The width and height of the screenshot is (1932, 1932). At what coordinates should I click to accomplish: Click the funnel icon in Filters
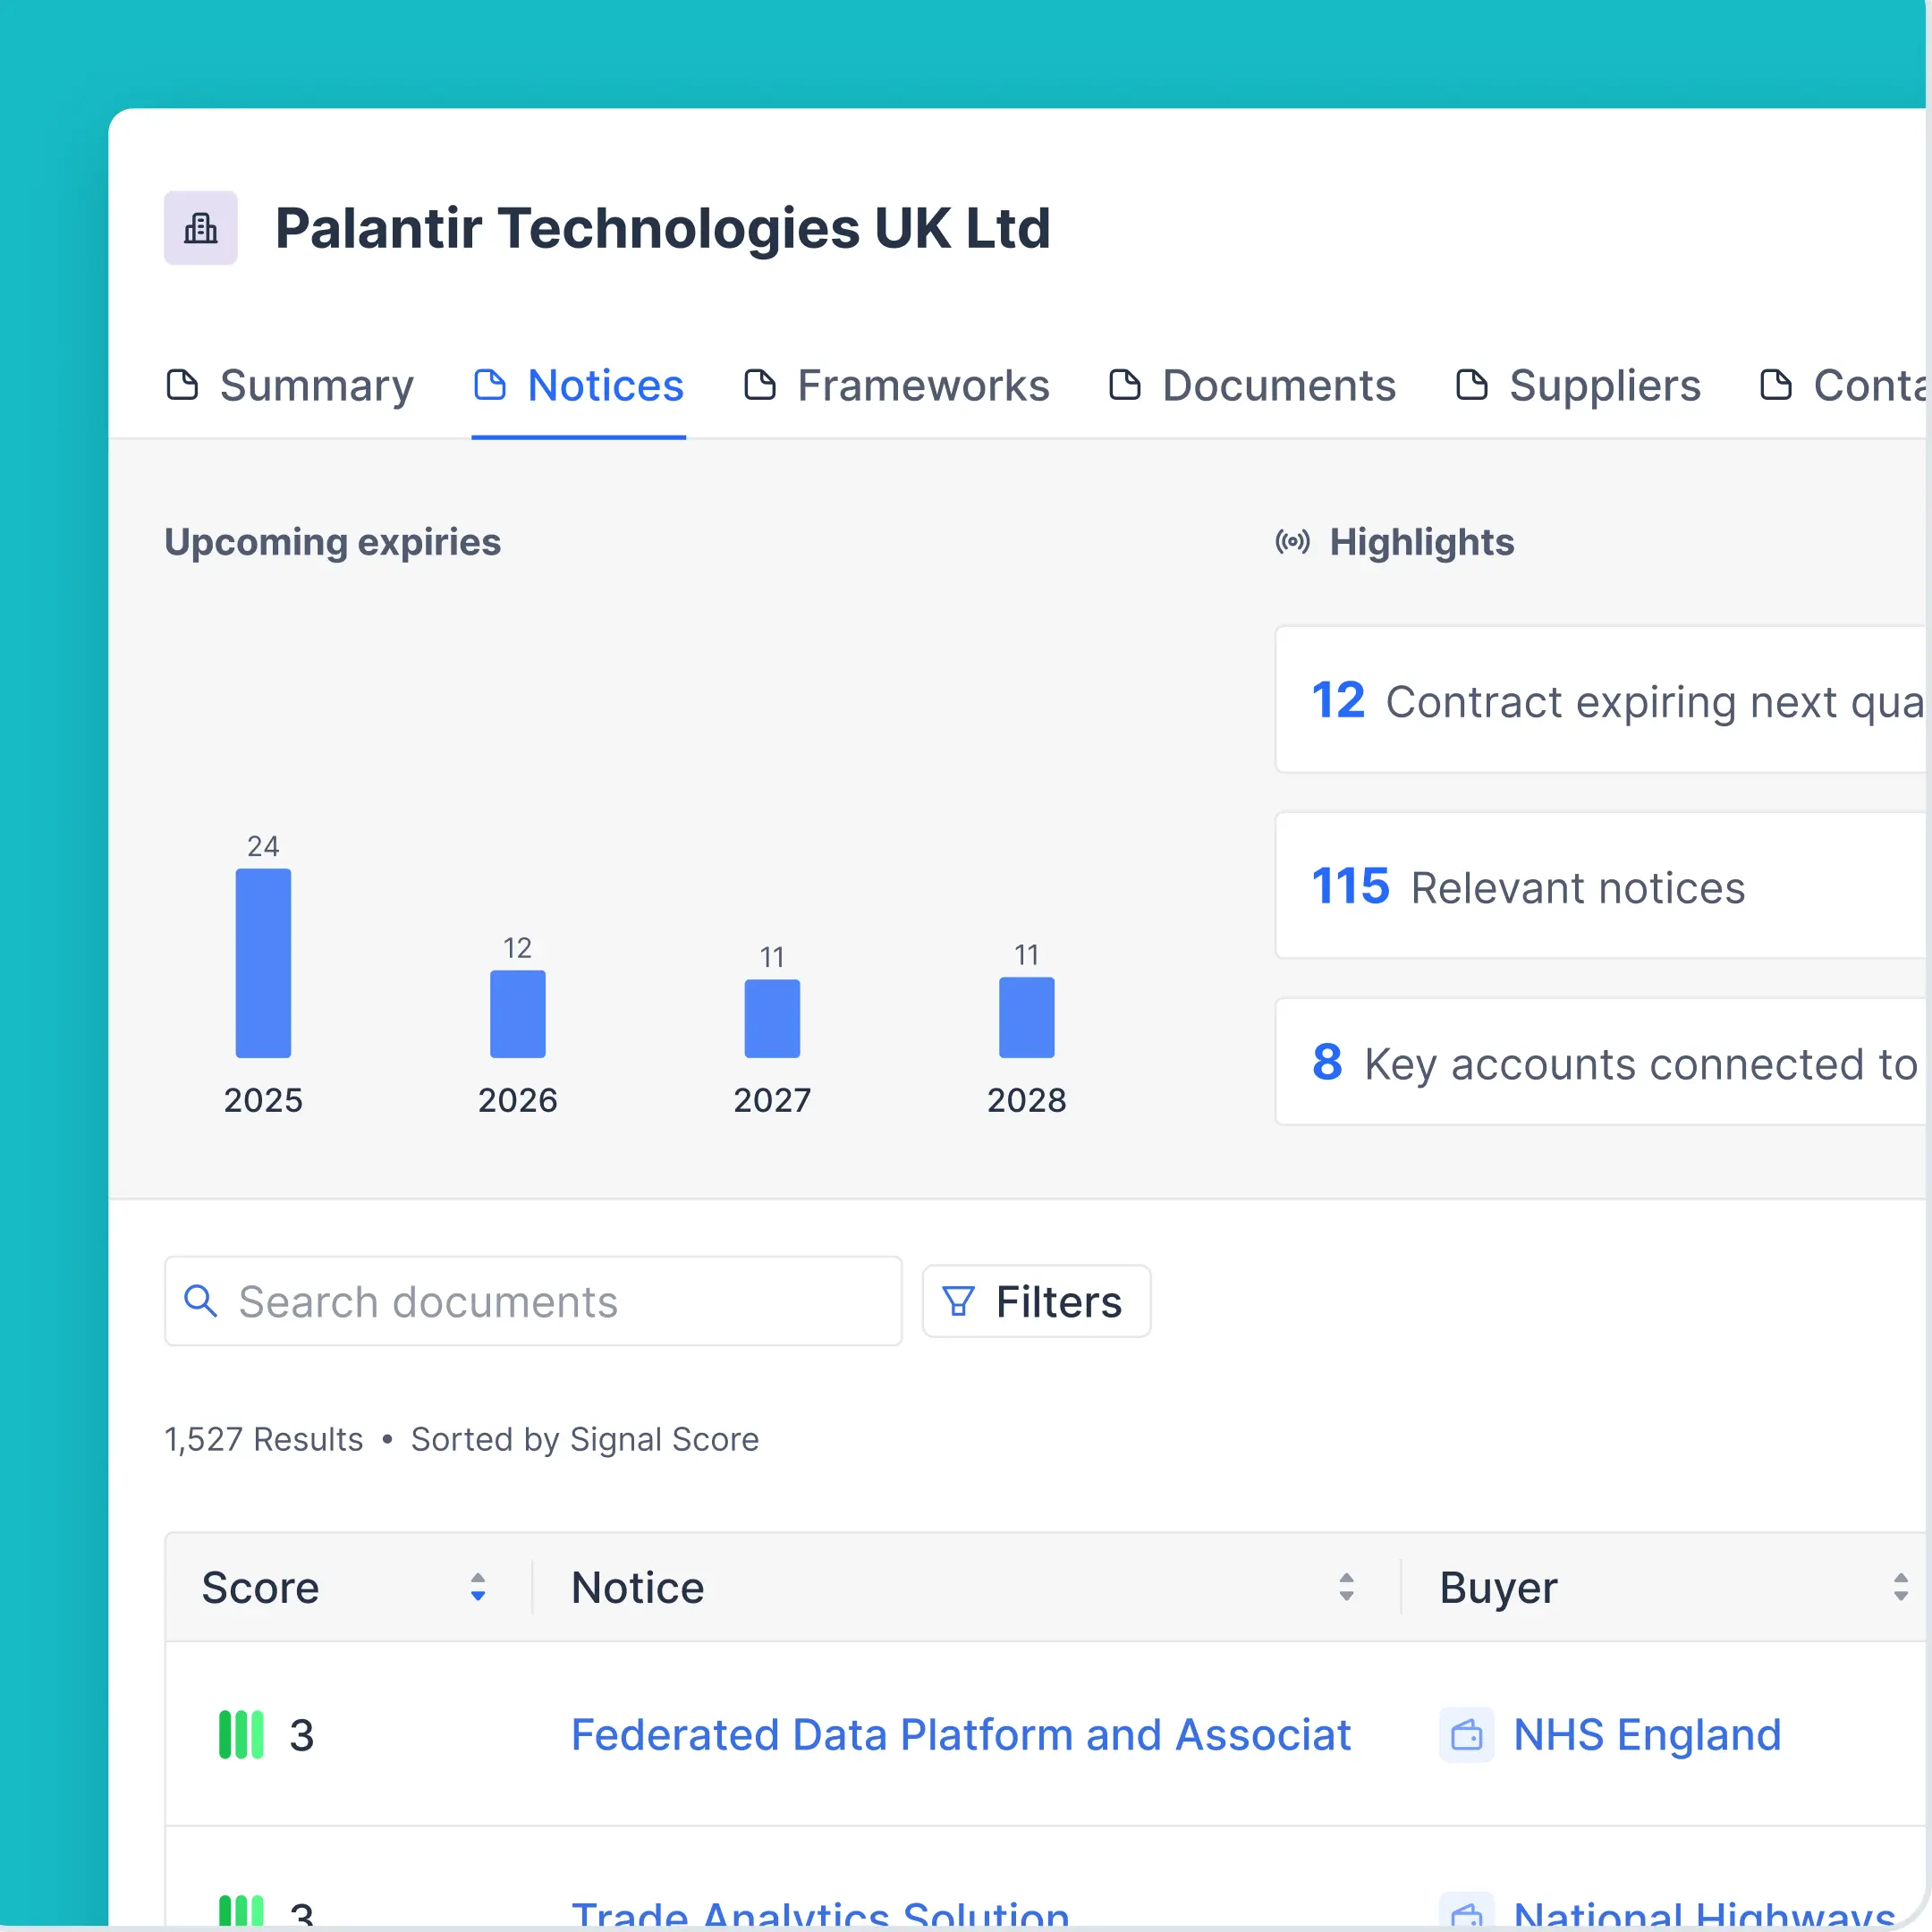(958, 1301)
